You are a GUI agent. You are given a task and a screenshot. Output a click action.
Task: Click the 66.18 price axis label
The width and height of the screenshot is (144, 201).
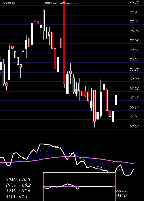(x=134, y=107)
